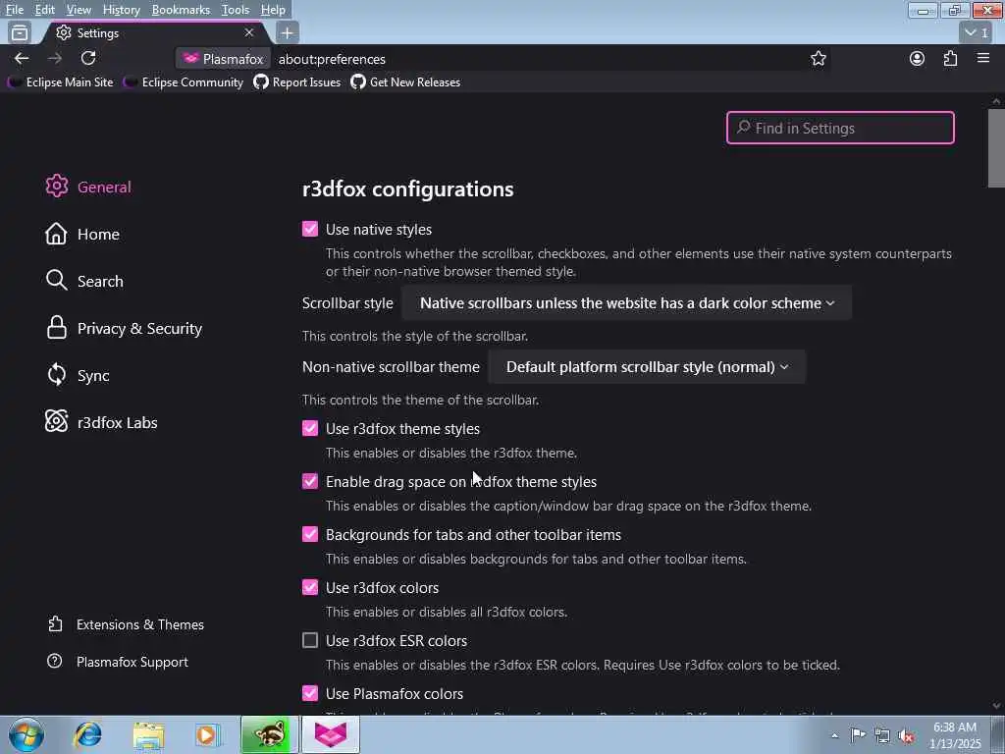Uncheck Use r3dfox colors
The height and width of the screenshot is (754, 1005).
(309, 587)
